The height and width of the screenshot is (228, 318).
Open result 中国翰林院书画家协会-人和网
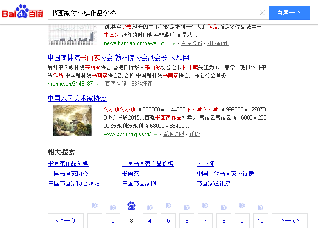[x=118, y=58]
